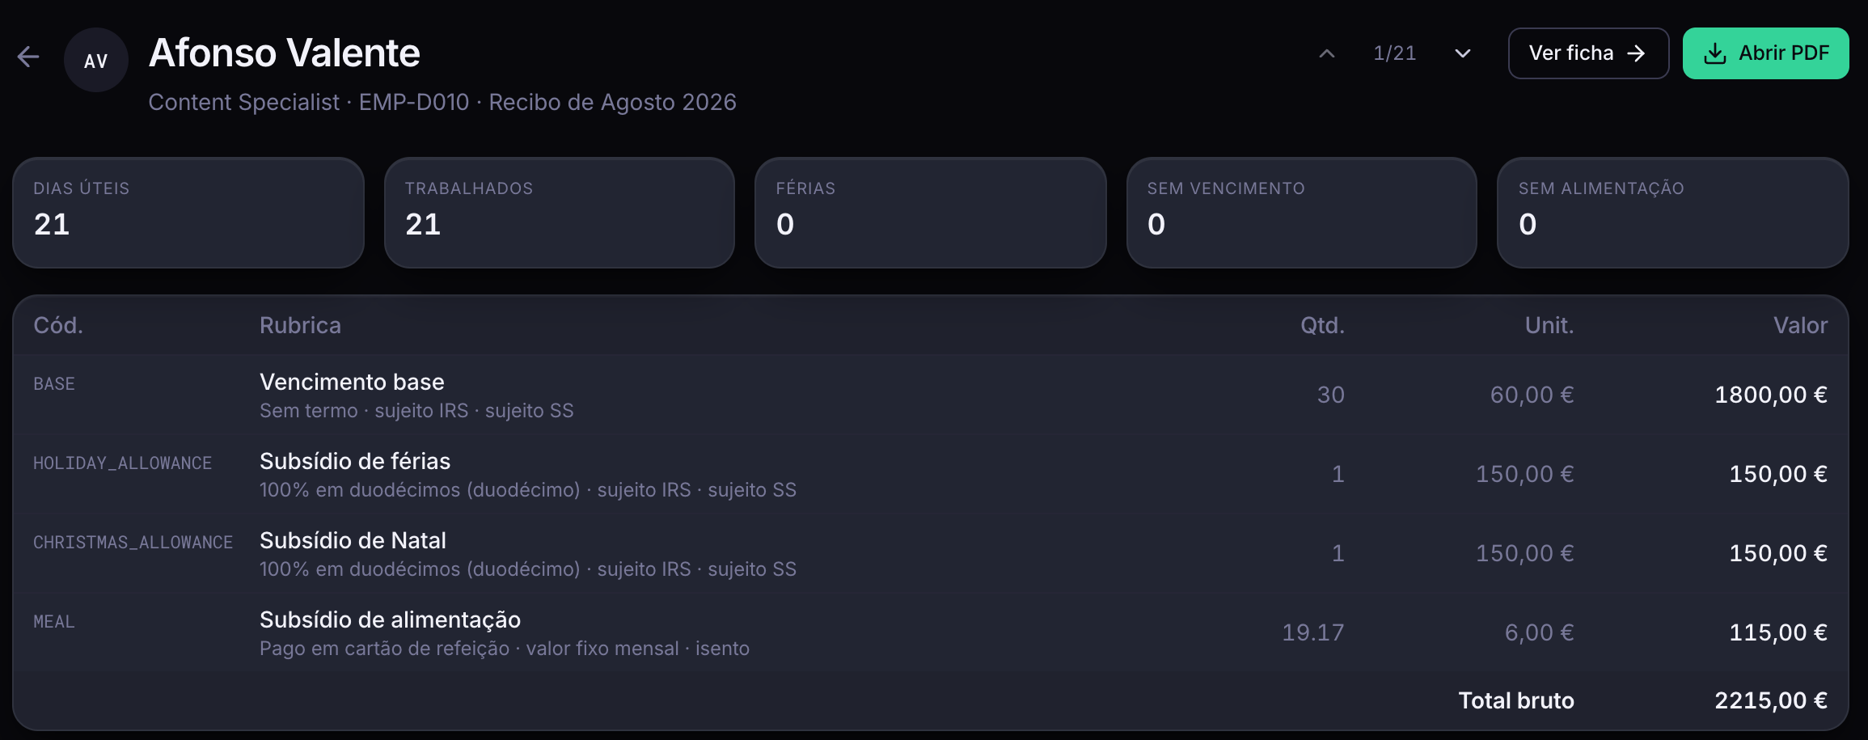Select the Dias Úteis card
The image size is (1868, 740).
188,213
